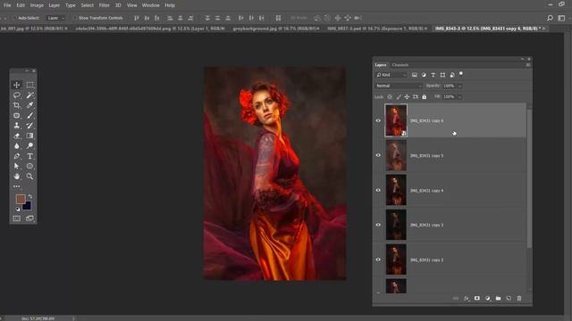Viewport: 572px width, 321px height.
Task: Open the Edit Toolbar three-dots menu
Action: click(x=16, y=186)
